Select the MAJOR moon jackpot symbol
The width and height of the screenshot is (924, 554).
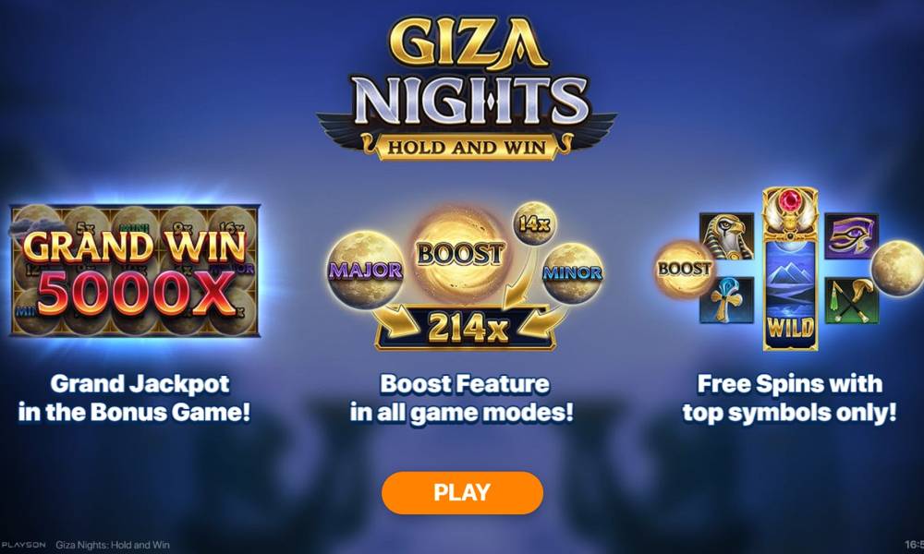tap(365, 271)
